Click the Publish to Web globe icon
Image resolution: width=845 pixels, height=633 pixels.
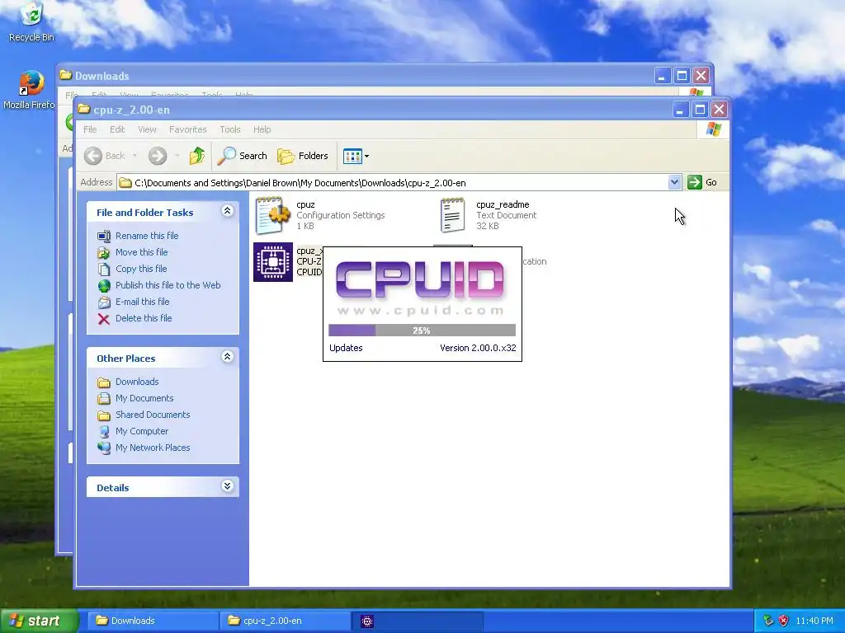(104, 286)
